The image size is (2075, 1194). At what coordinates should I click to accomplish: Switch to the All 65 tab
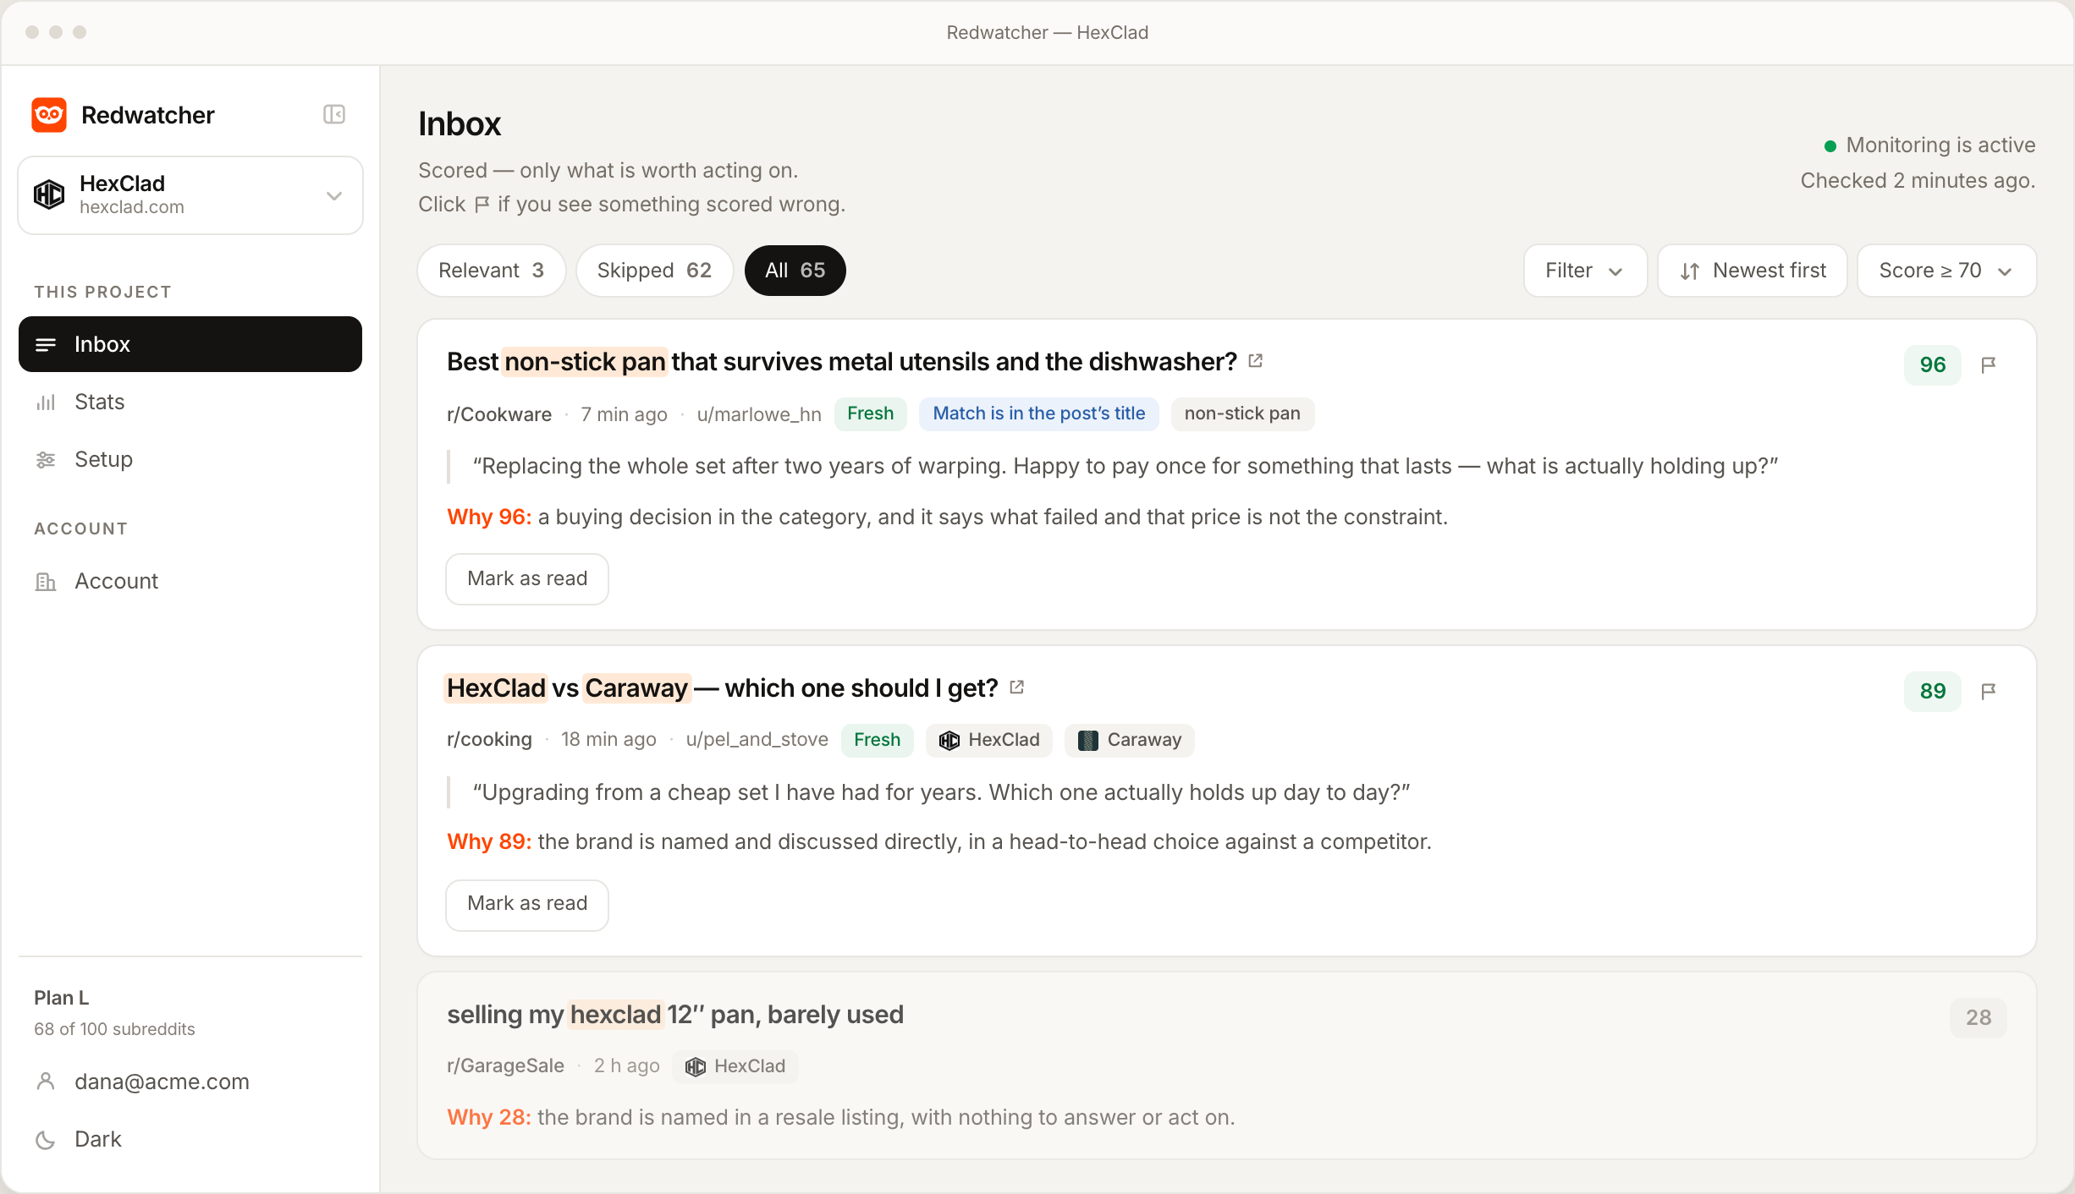795,271
